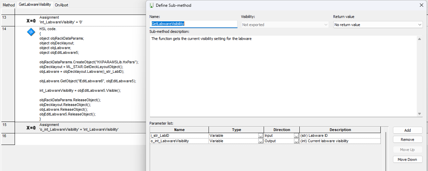
Task: Expand Type dropdown for i_str_LabID
Action: pyautogui.click(x=261, y=136)
